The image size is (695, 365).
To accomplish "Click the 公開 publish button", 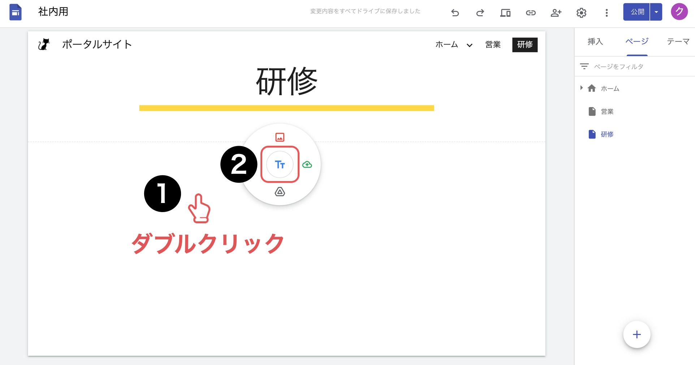I will tap(637, 12).
